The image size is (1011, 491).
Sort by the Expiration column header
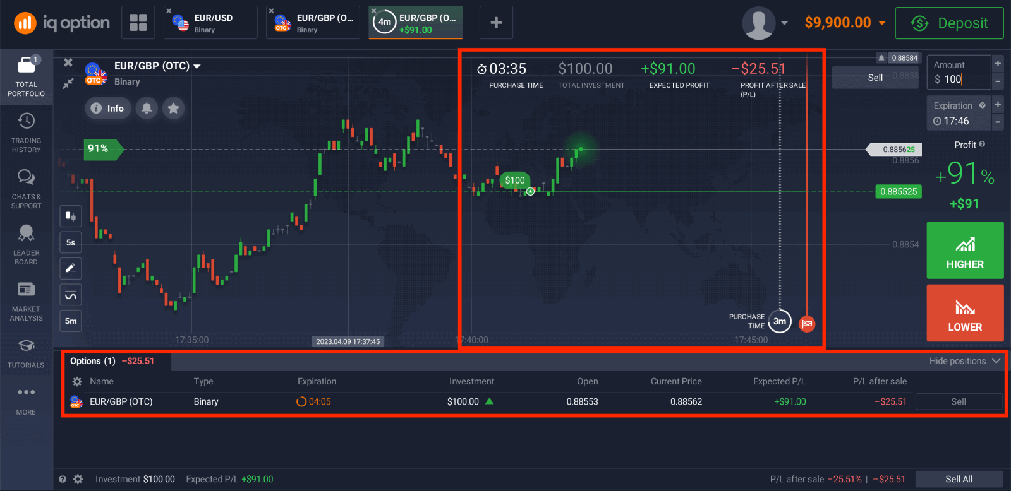[317, 381]
